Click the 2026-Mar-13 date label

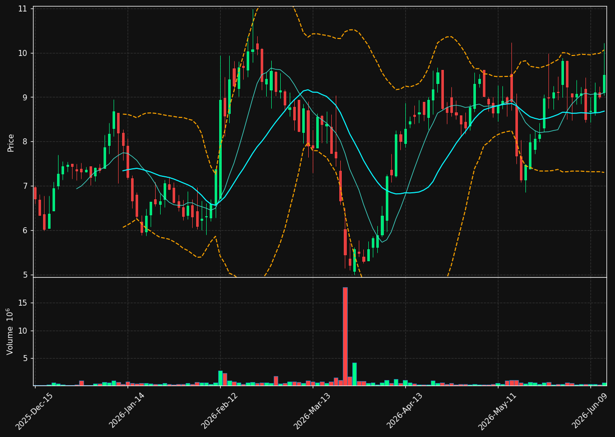click(x=312, y=411)
